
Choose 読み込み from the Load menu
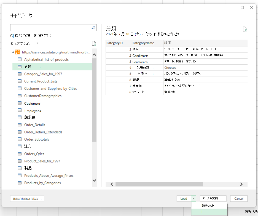(209, 206)
